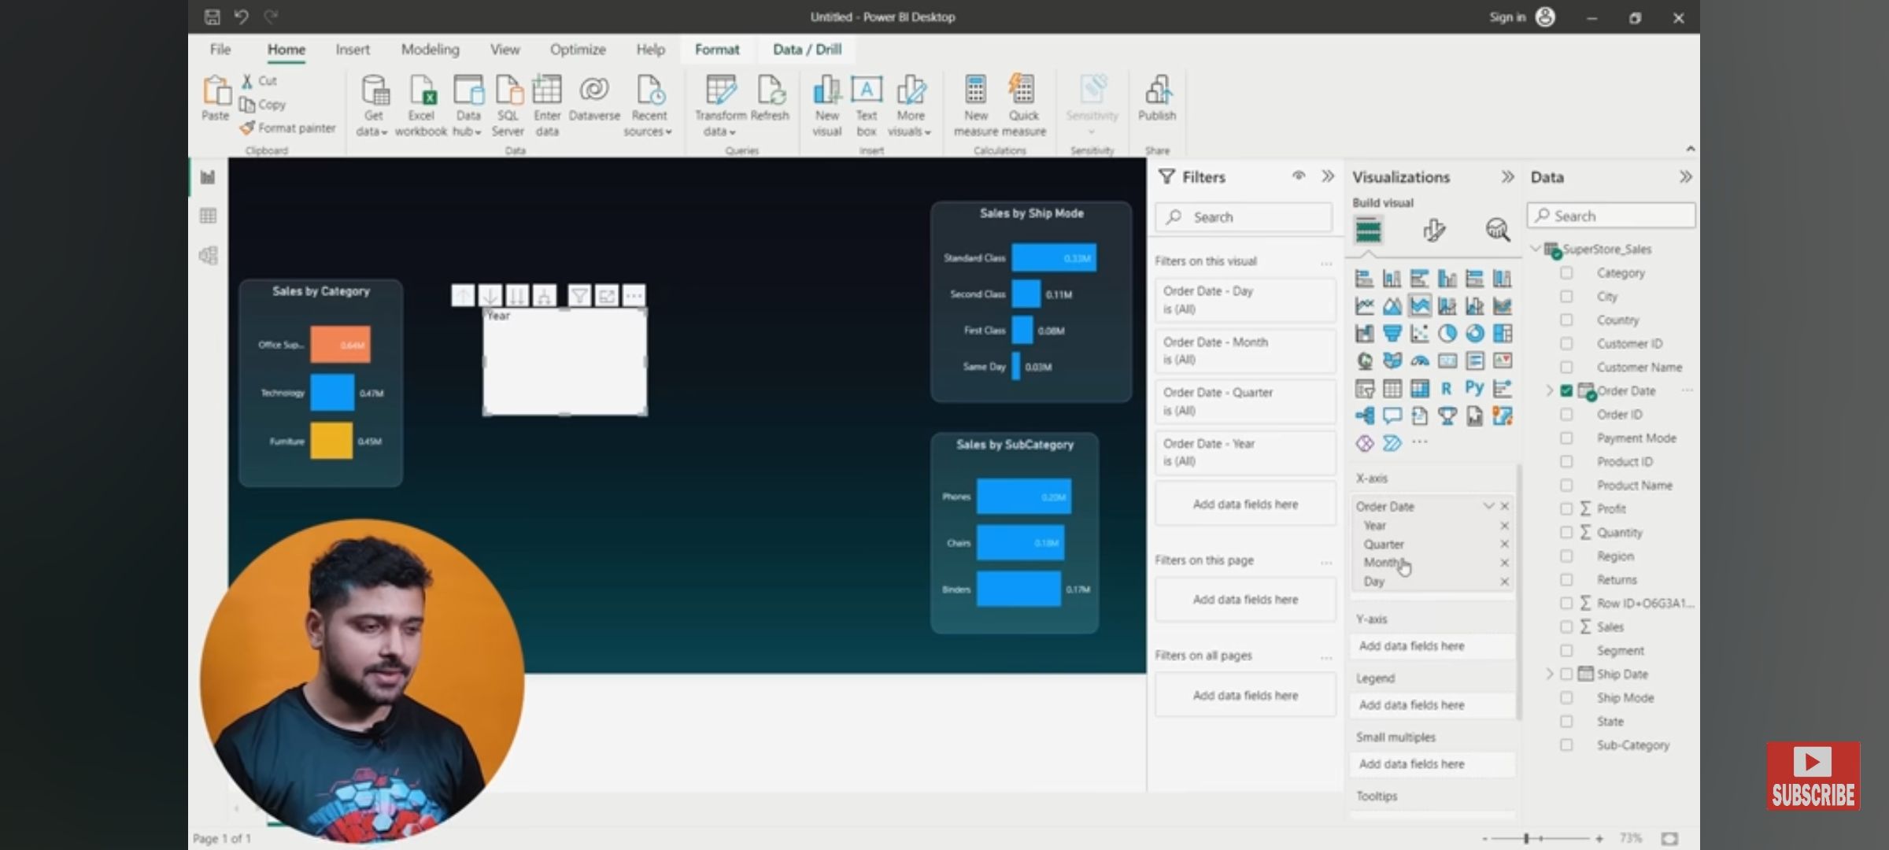Insert a Text box
1889x850 pixels.
[867, 105]
